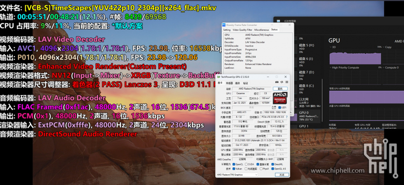Toggle the CUDA checkbox

(x=246, y=164)
